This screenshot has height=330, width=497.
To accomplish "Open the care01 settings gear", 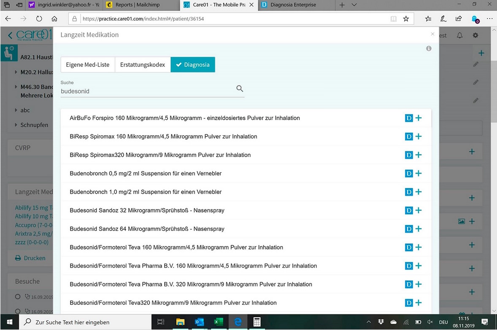I will pos(475,35).
